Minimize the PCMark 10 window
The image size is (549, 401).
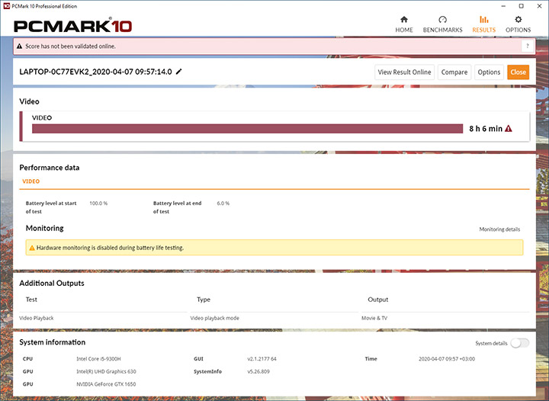pos(504,6)
